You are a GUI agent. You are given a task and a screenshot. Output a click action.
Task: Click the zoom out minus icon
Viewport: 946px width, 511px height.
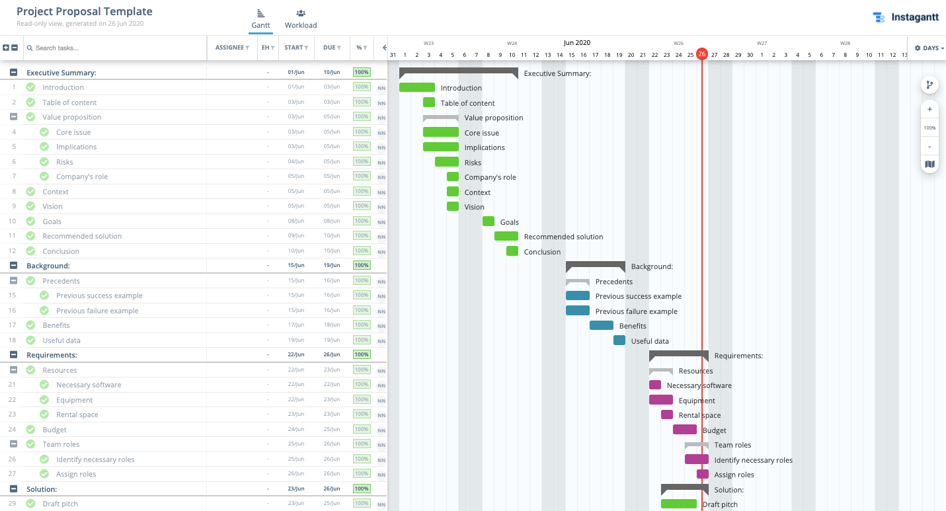(x=929, y=145)
